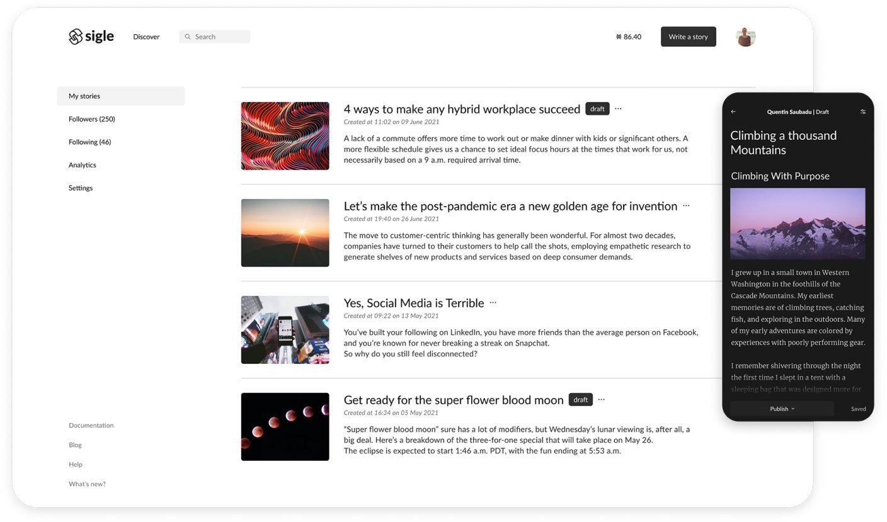
Task: Click 'Created at 19:40 on 26 June 2021'
Action: coord(392,219)
